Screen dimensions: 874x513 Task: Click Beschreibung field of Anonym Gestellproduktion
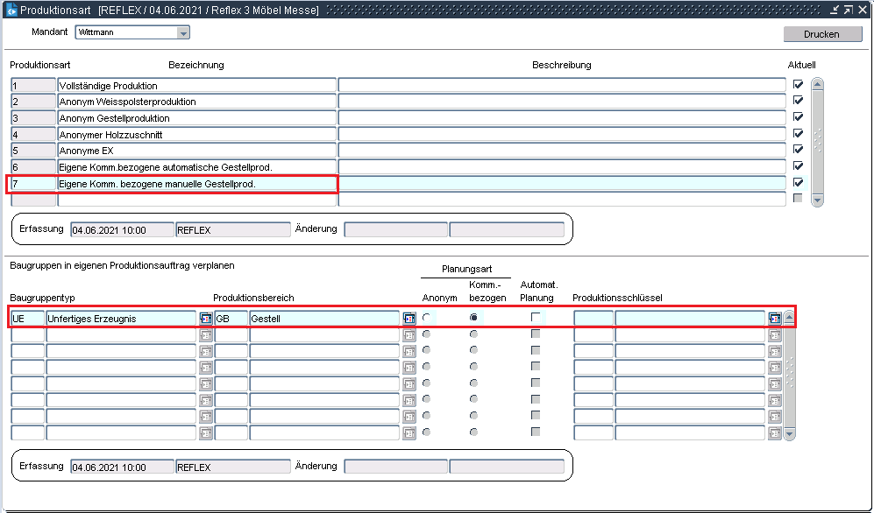point(561,118)
